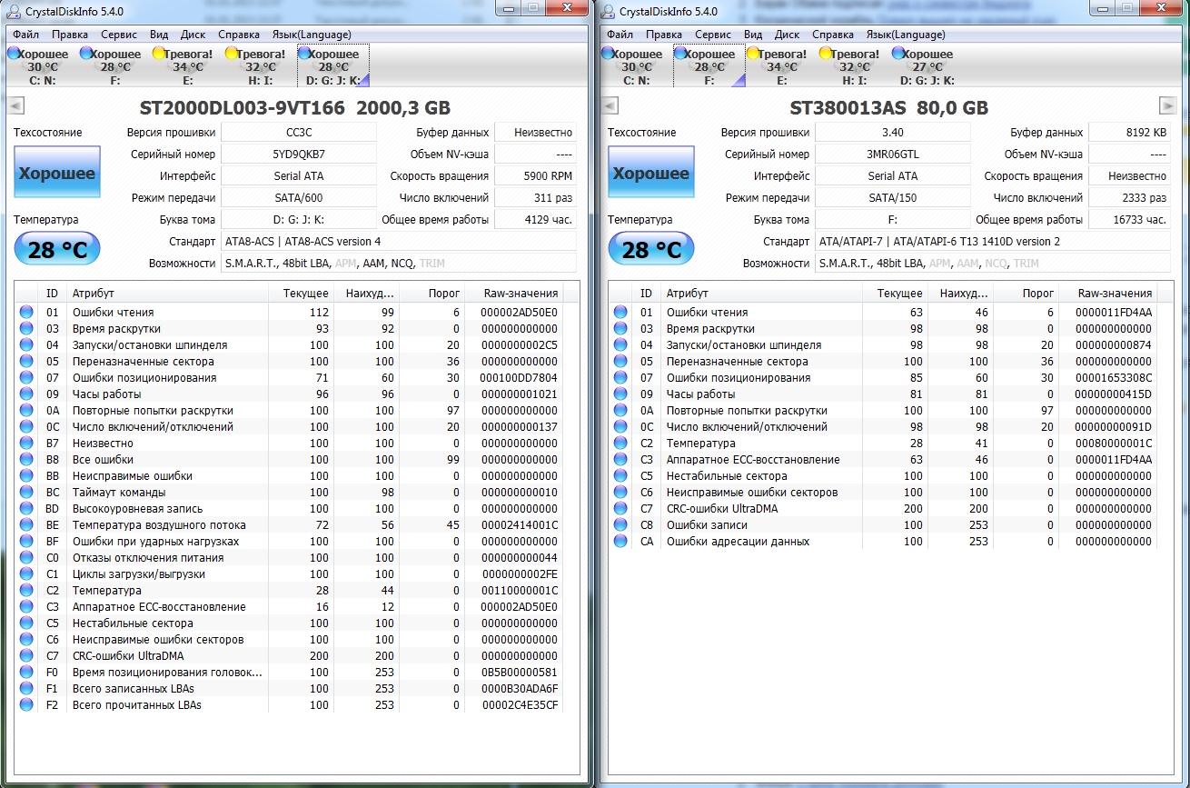Click status orb of Переназначенные сектора, left window
Viewport: 1190px width, 788px height.
(x=26, y=362)
